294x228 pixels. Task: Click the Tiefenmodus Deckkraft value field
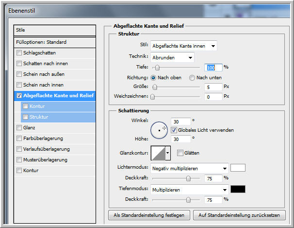[213, 200]
